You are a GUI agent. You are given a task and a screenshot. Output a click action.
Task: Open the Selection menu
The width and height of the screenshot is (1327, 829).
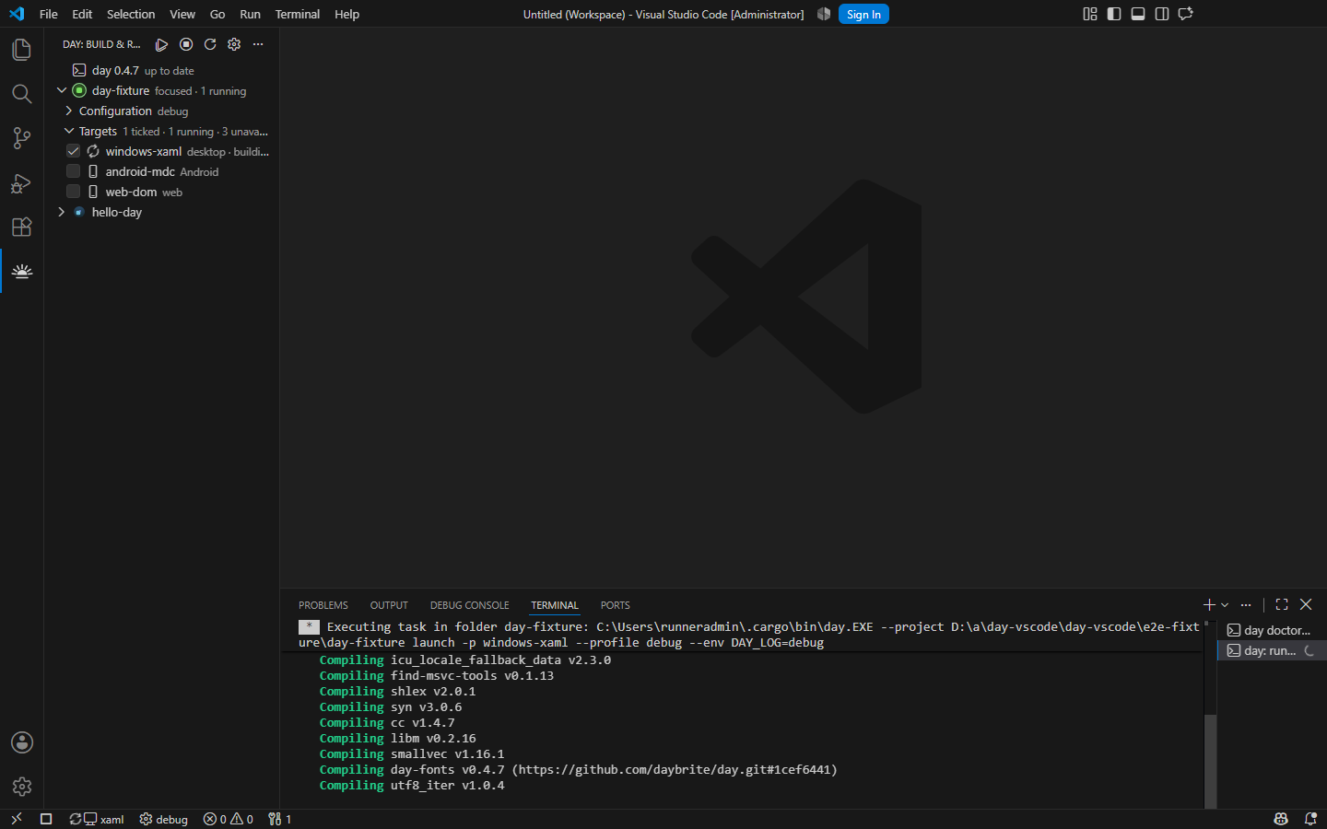(131, 14)
